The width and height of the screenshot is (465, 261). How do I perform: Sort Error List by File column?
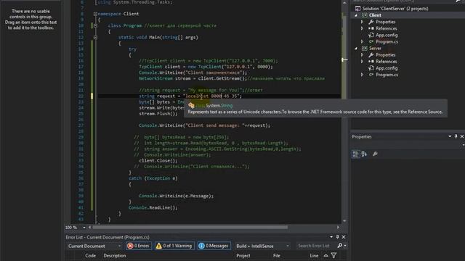tap(276, 256)
